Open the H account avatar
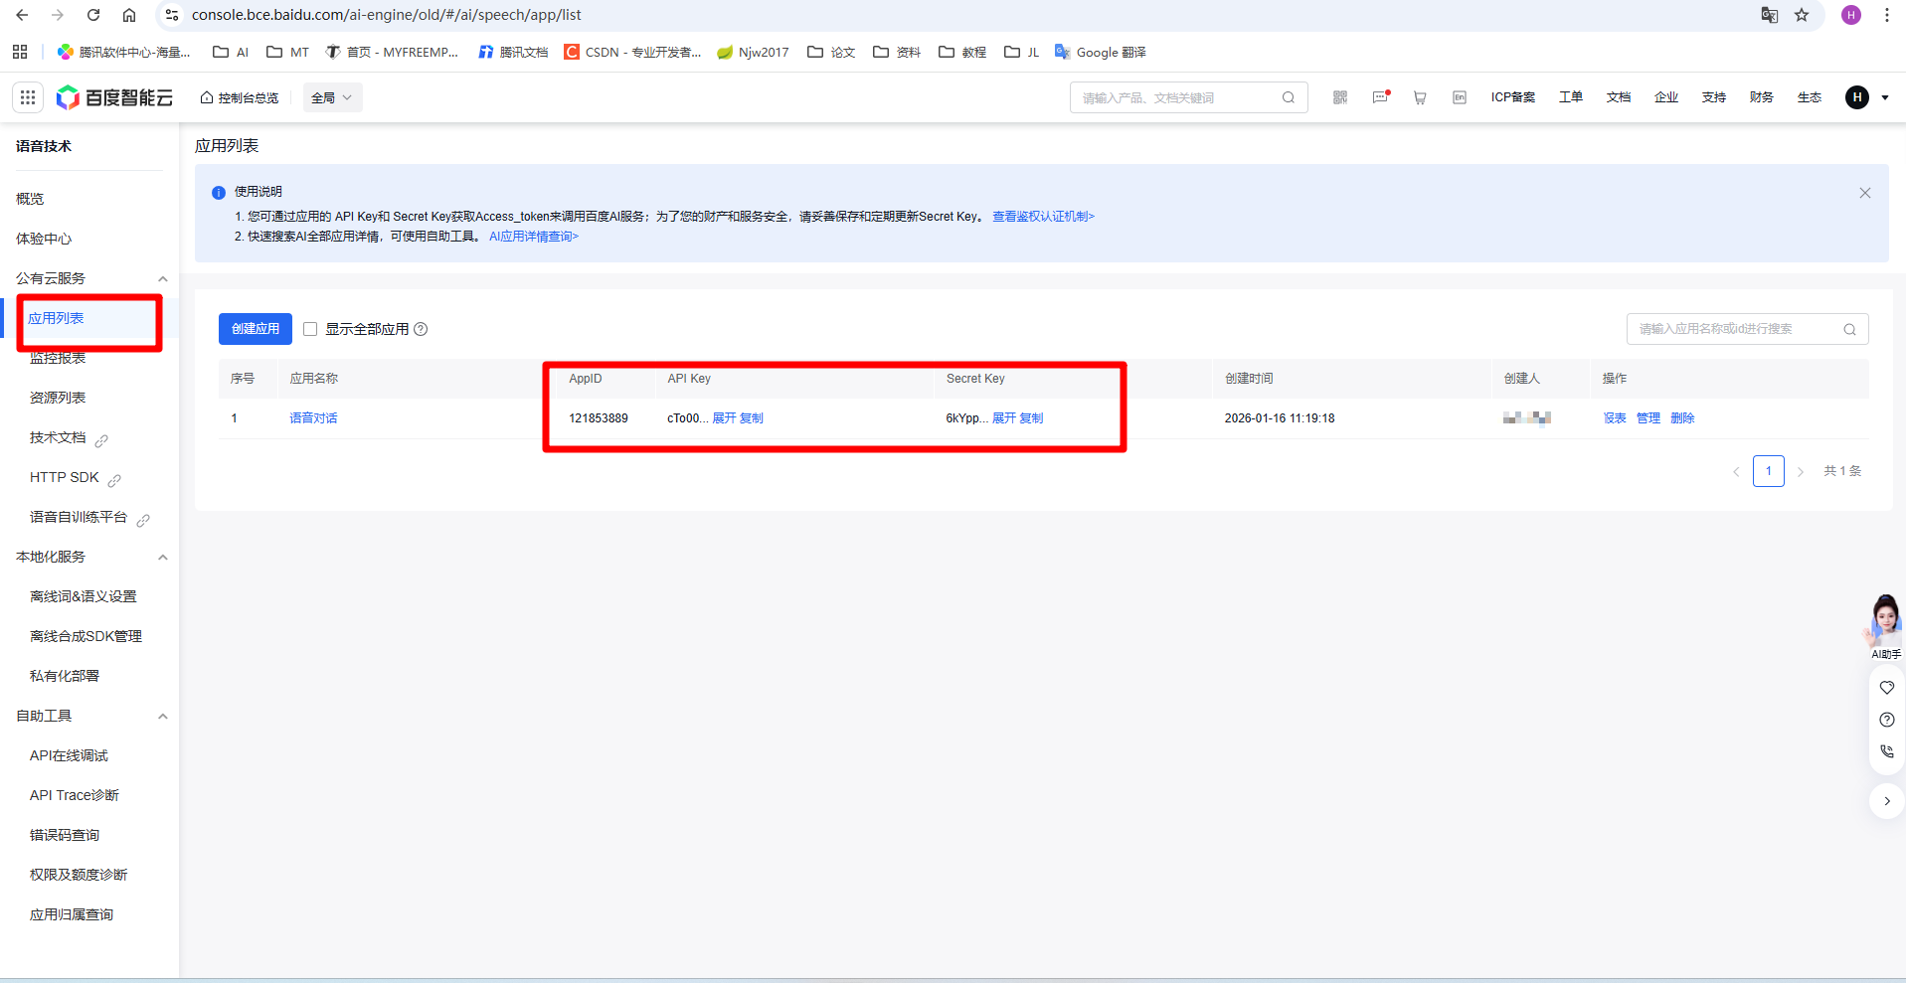This screenshot has height=983, width=1906. click(1856, 97)
